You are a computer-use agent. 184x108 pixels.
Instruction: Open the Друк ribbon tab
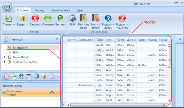(80, 10)
